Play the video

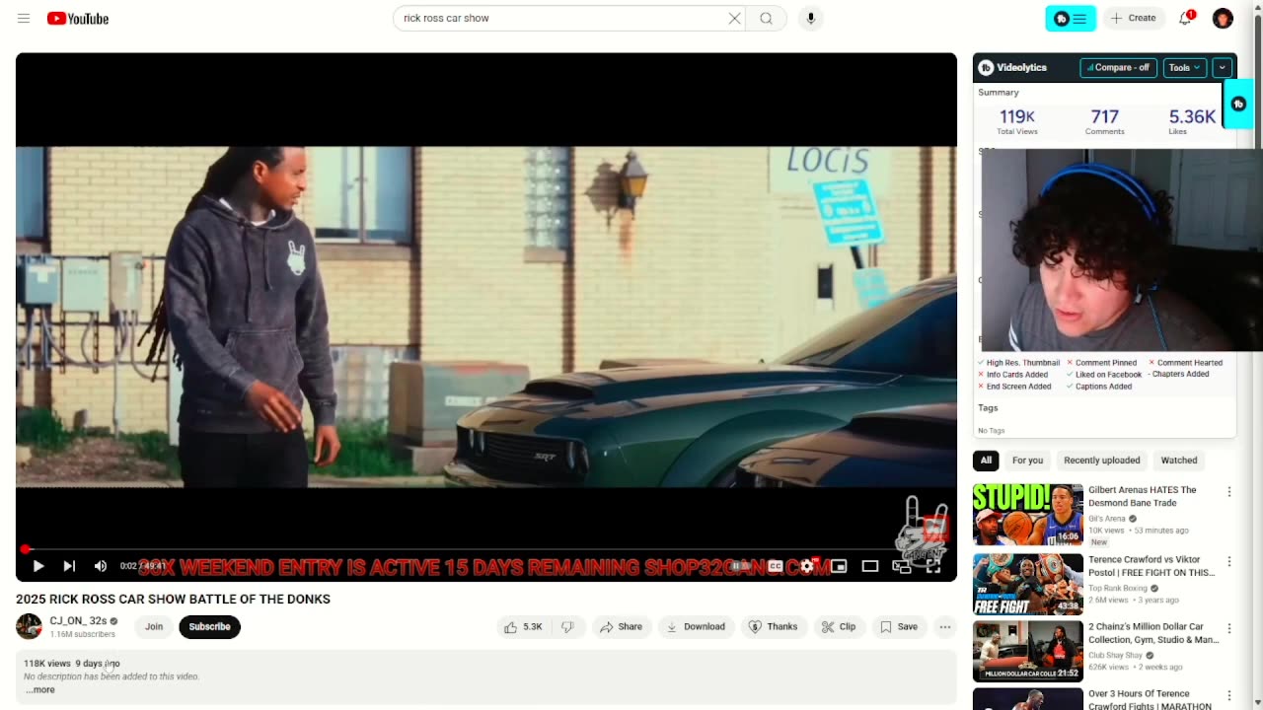pyautogui.click(x=37, y=566)
